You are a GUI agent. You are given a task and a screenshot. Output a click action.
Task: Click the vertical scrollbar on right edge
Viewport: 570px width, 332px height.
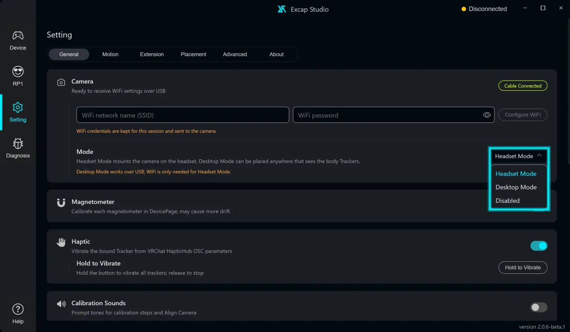pos(569,91)
